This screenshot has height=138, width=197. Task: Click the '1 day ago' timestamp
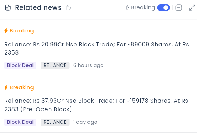coord(85,122)
